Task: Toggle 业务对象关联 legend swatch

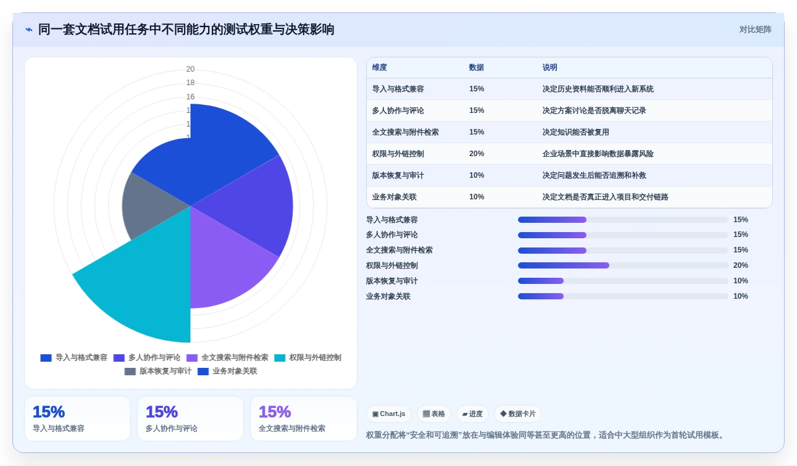Action: [x=203, y=372]
